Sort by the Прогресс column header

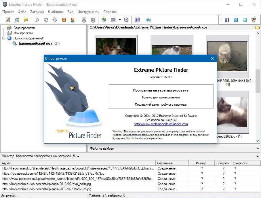[223, 163]
